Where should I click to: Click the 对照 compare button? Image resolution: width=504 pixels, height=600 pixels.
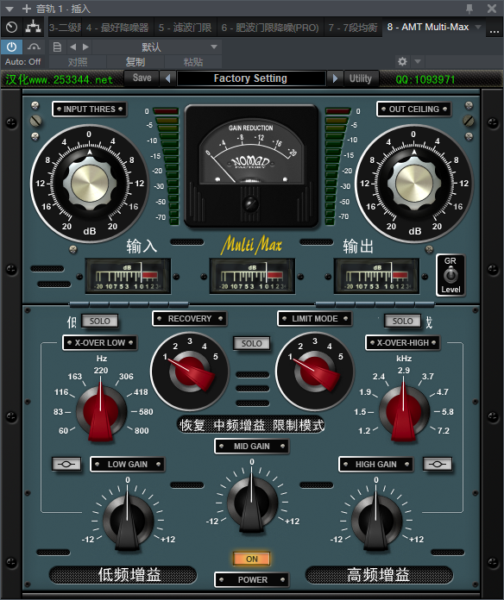point(78,62)
